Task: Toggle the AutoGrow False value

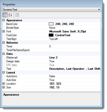Action: coord(75,76)
